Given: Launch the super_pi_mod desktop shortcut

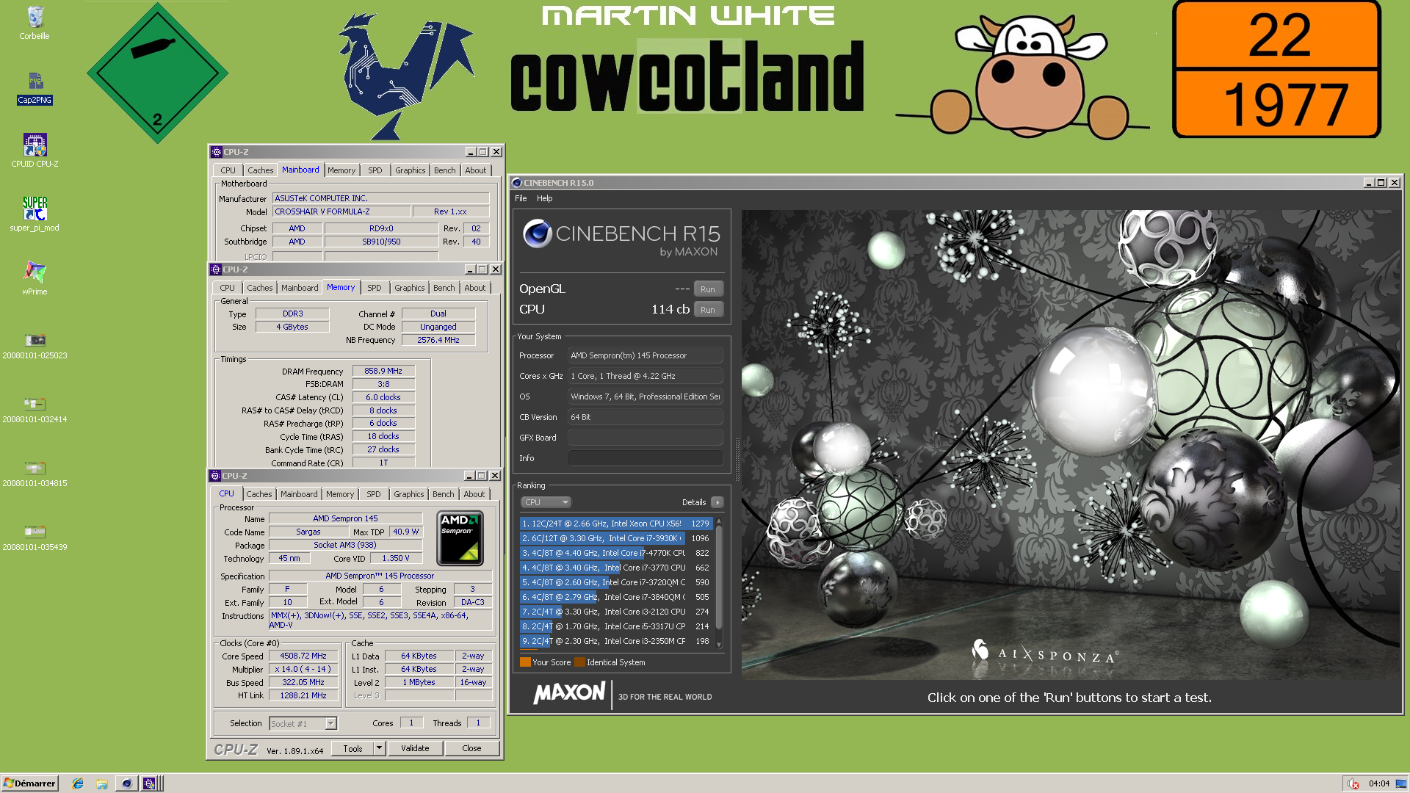Looking at the screenshot, I should (35, 214).
